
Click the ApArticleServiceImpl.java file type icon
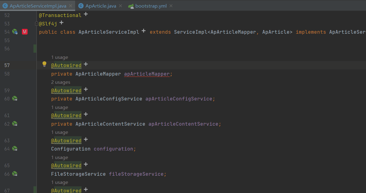point(5,6)
